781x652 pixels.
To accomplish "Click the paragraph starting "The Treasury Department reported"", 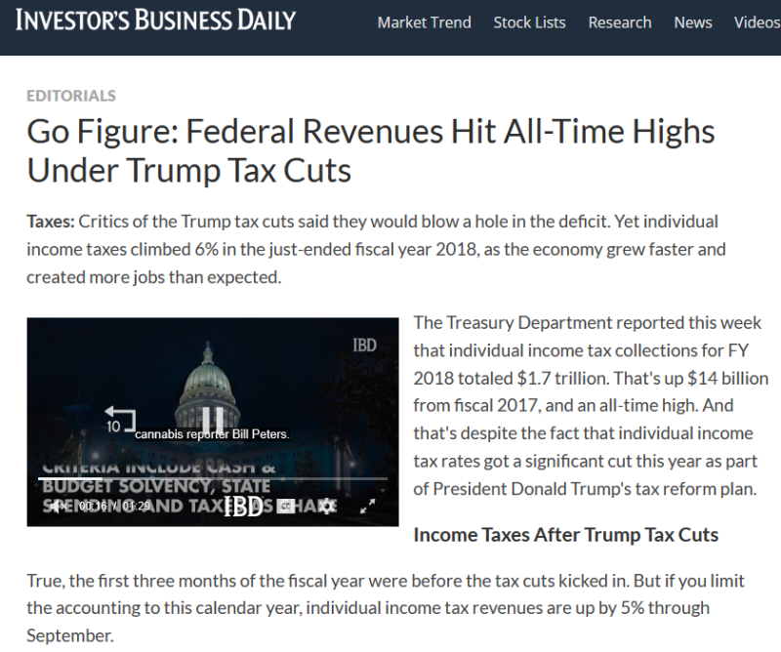I will pyautogui.click(x=591, y=405).
